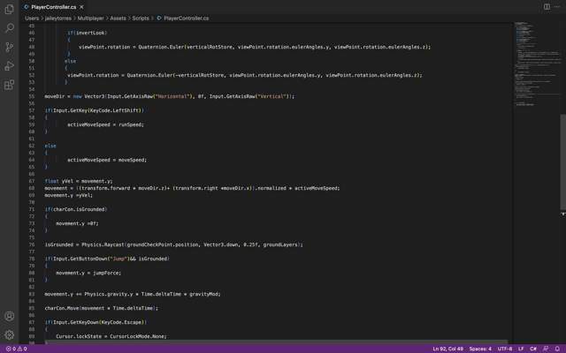Click the feedback icon in status bar
The height and width of the screenshot is (353, 566).
coord(546,349)
